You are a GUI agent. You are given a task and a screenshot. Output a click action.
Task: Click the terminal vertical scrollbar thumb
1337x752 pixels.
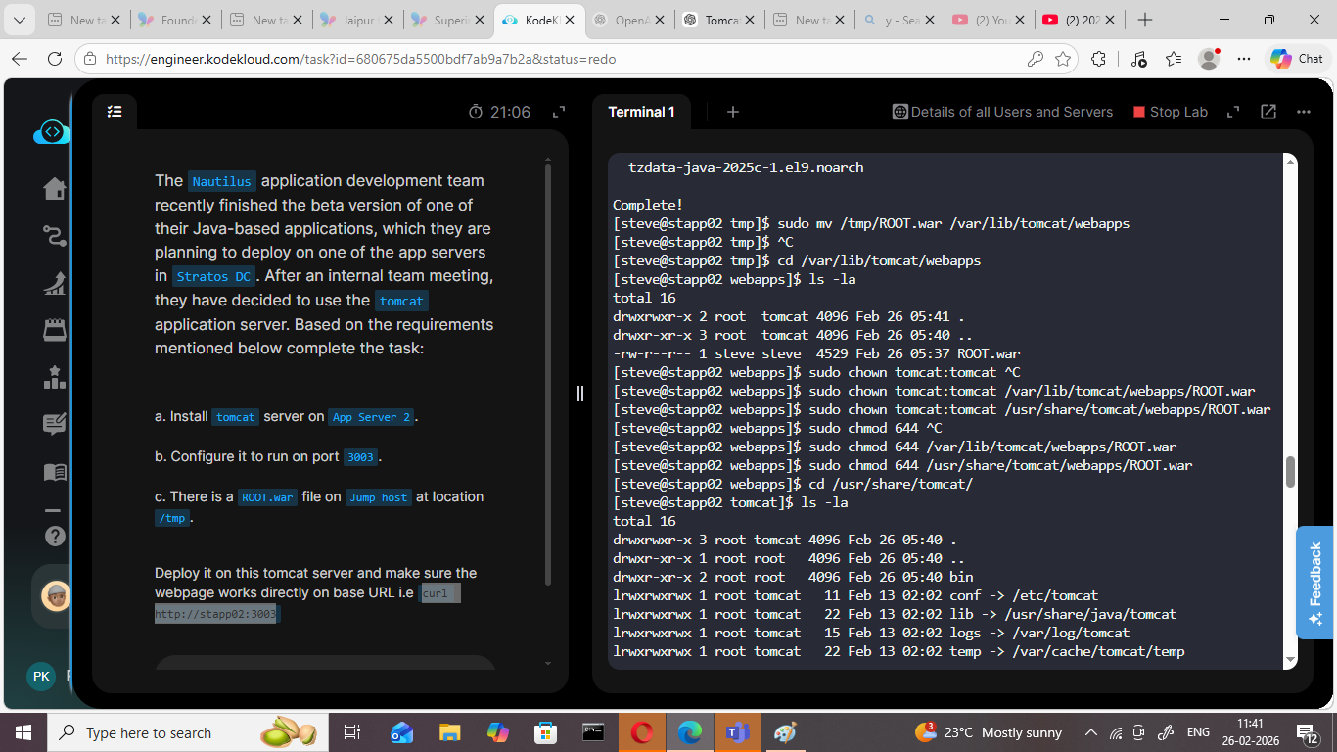tap(1290, 471)
